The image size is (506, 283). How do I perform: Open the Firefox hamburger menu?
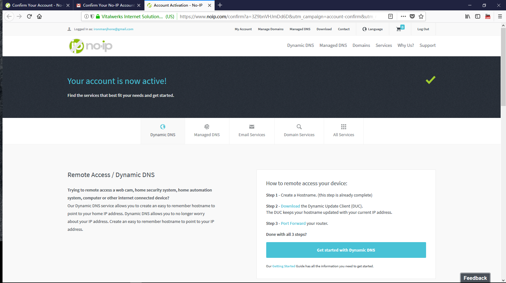point(500,16)
